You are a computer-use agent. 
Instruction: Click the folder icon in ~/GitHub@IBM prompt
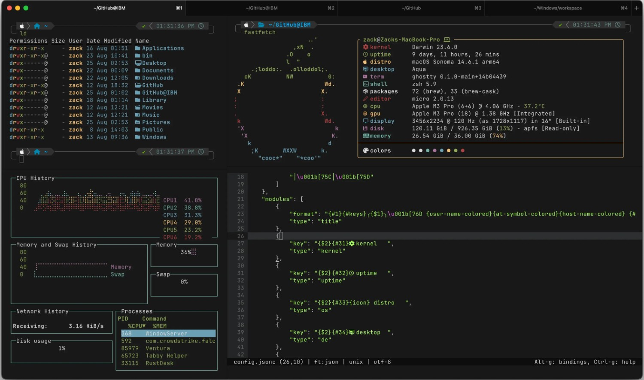(x=261, y=25)
